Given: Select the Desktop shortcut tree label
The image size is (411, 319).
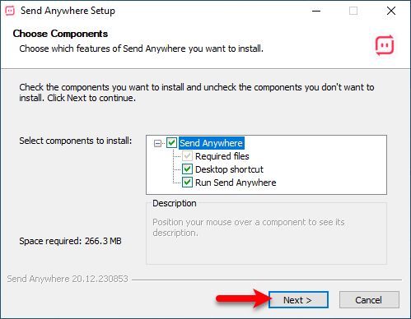Looking at the screenshot, I should point(229,169).
